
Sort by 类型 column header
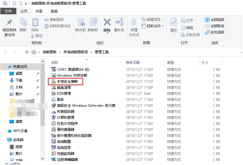pyautogui.click(x=171, y=63)
